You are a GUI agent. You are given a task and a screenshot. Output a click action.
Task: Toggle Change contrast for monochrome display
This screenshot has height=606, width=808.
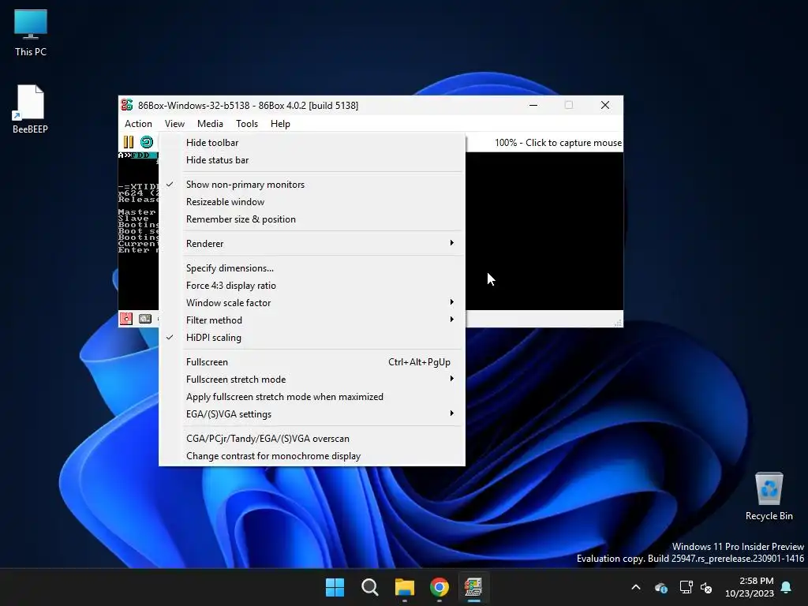point(312,456)
